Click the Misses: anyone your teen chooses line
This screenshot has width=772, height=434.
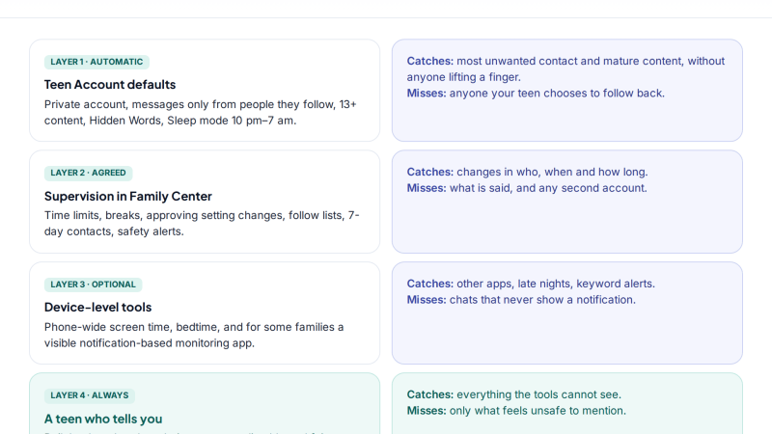point(536,94)
